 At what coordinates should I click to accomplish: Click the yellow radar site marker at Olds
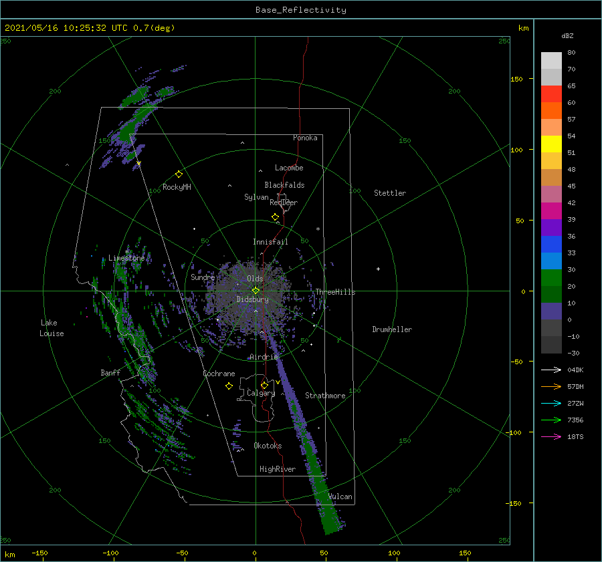(256, 291)
